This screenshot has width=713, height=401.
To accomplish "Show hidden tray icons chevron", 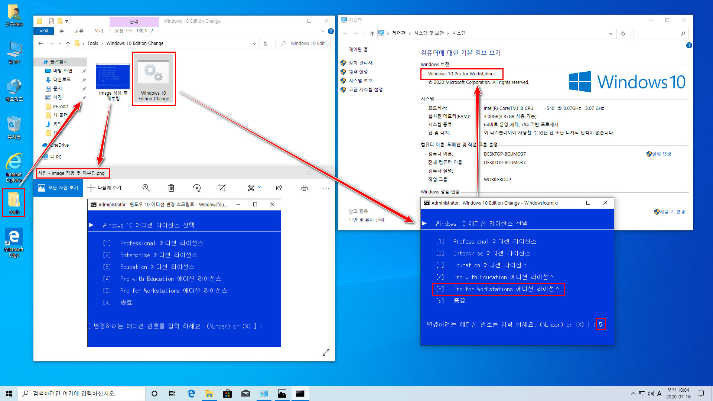I will (633, 394).
